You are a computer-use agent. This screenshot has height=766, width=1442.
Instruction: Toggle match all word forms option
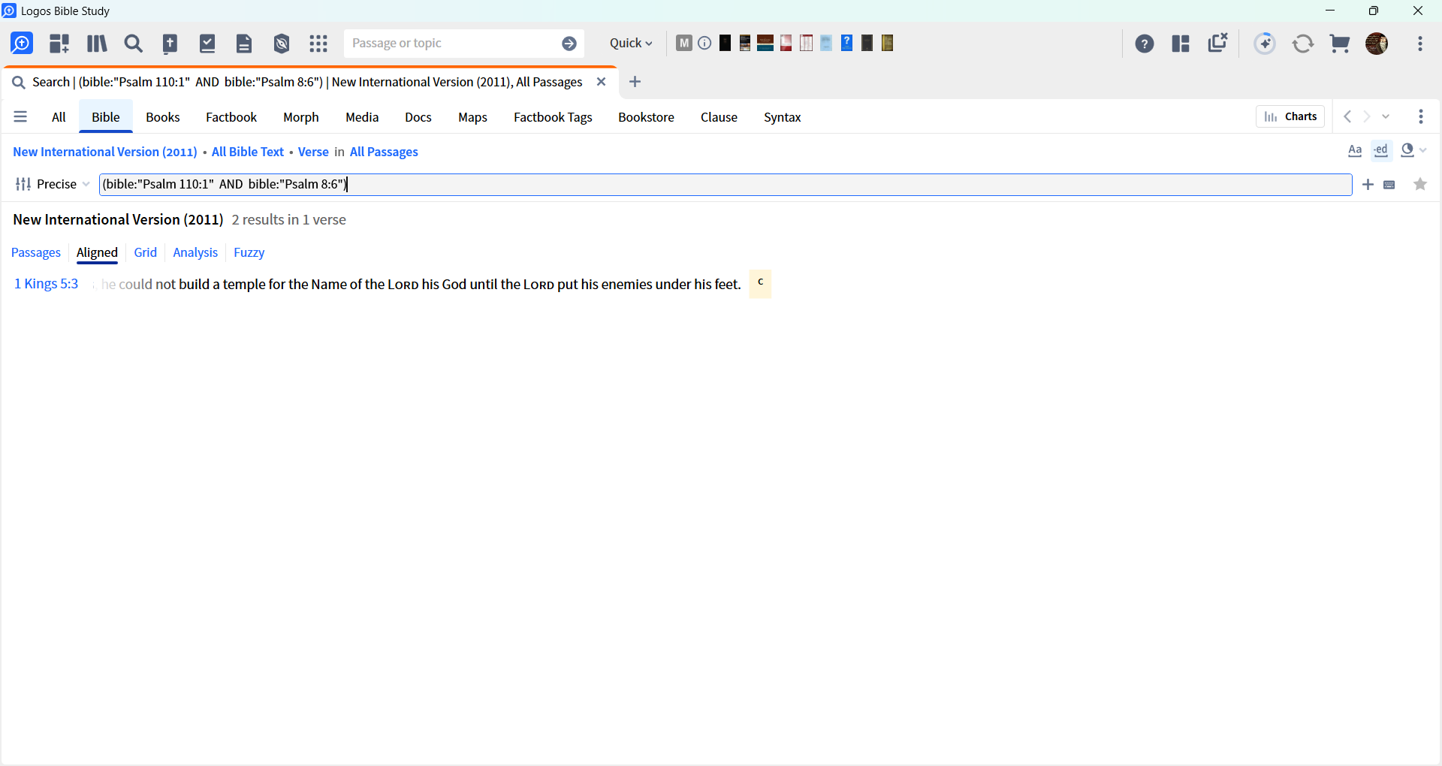[x=1382, y=151]
